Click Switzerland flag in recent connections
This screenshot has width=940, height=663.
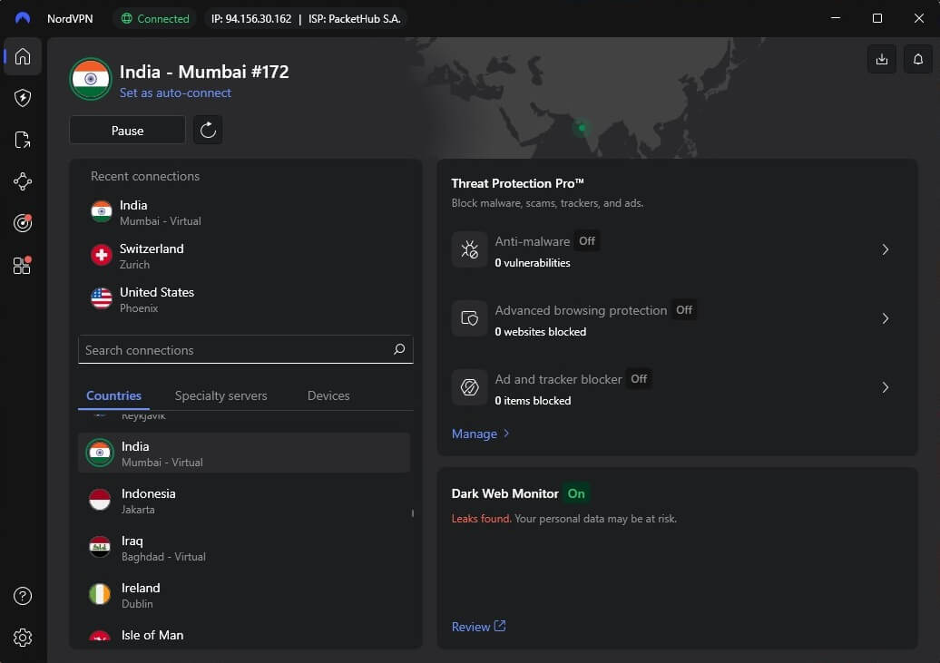coord(102,256)
